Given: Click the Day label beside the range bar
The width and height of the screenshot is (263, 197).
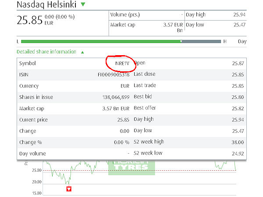Looking at the screenshot, I should pos(242,42).
